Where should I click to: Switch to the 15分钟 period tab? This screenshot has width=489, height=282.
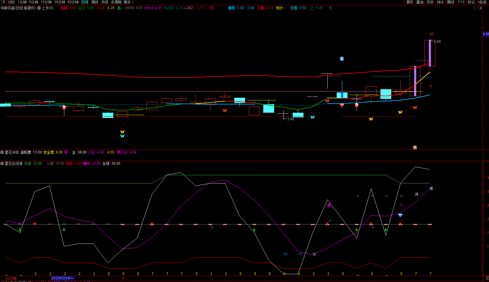[46, 2]
